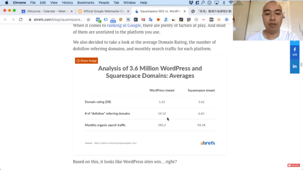Open the History menu
The height and width of the screenshot is (170, 303).
(x=67, y=2)
